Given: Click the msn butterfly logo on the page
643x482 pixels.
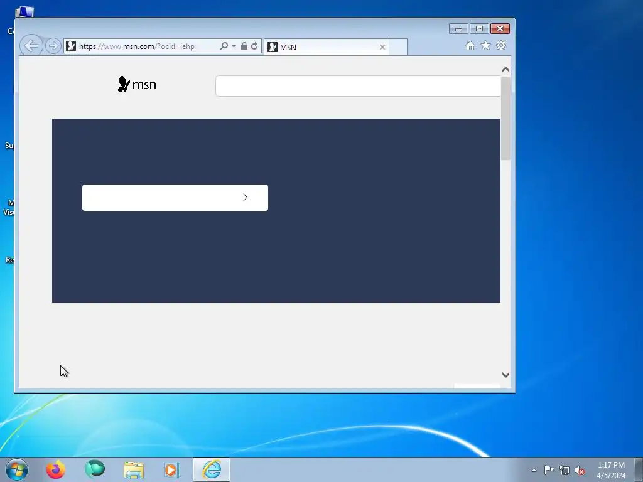Looking at the screenshot, I should [137, 85].
